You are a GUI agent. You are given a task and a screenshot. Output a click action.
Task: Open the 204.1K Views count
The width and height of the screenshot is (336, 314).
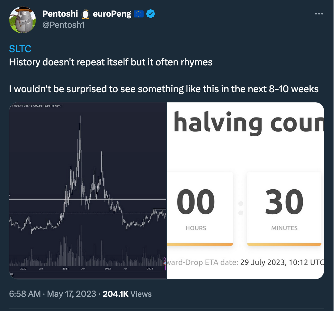127,294
